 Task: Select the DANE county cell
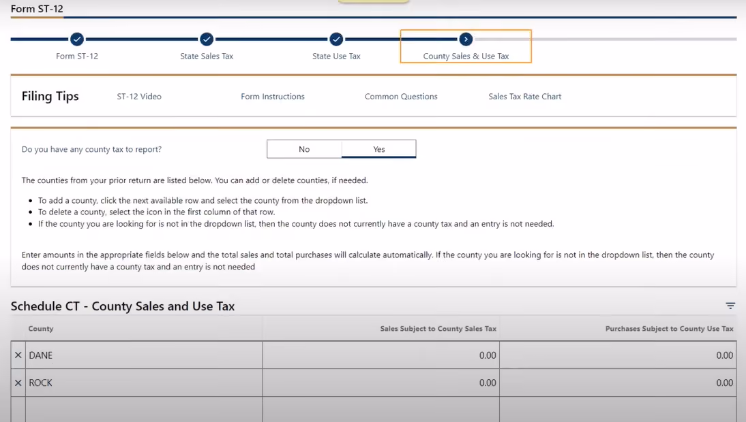[144, 355]
